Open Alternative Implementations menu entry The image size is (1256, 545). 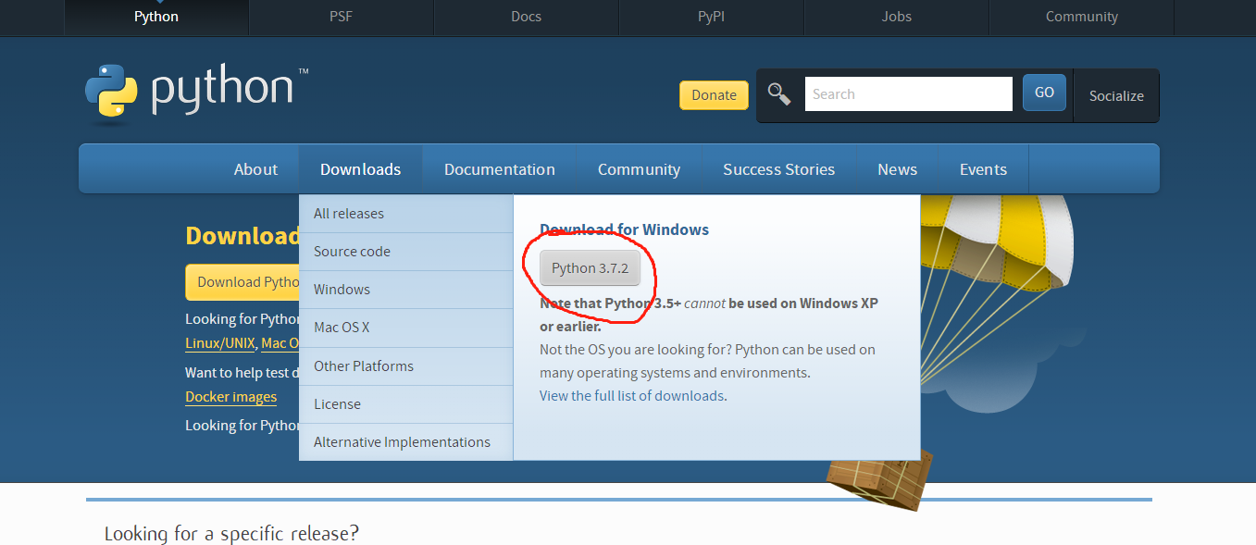coord(405,442)
